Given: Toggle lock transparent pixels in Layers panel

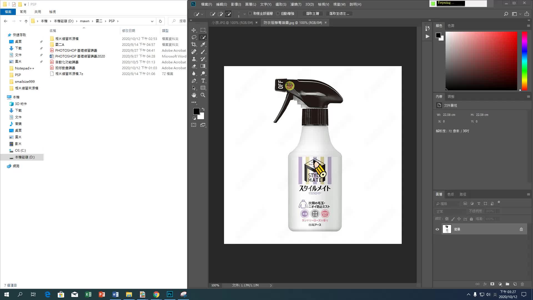Looking at the screenshot, I should [x=447, y=219].
